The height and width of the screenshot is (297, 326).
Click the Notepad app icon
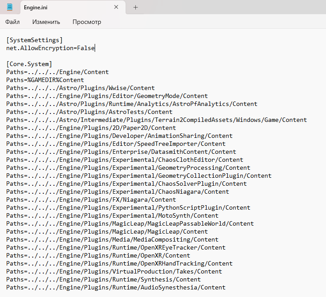[10, 7]
